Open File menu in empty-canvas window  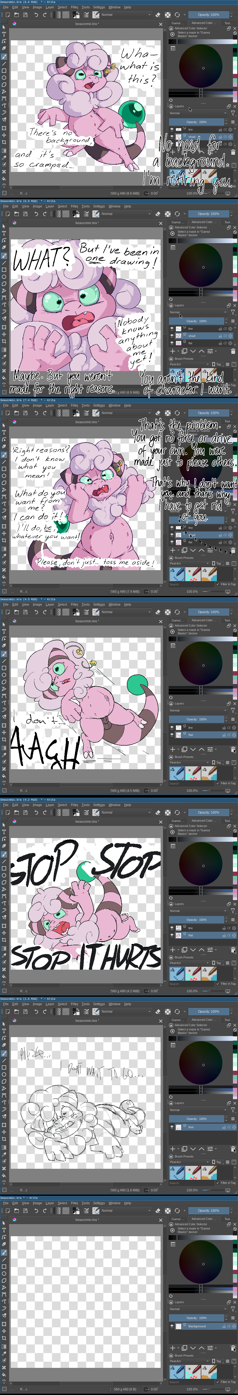6,1203
